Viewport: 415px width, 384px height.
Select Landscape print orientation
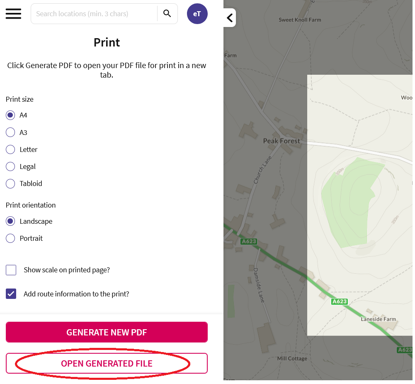10,221
